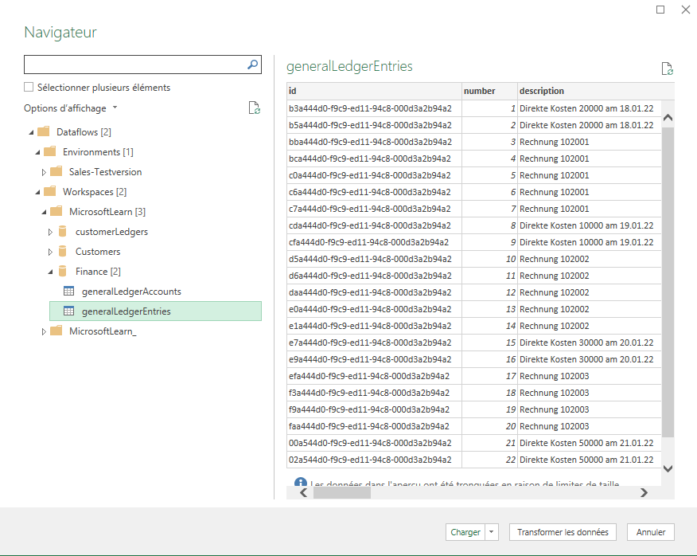Expand the Customers node
Viewport: 697px width, 556px height.
[x=50, y=252]
